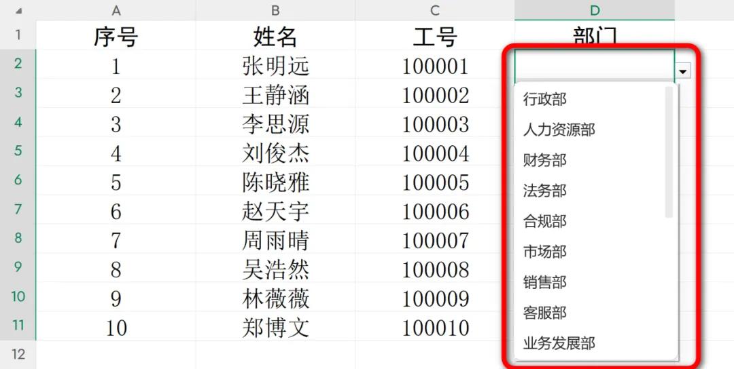Select row 1 header
The width and height of the screenshot is (734, 369).
point(18,35)
